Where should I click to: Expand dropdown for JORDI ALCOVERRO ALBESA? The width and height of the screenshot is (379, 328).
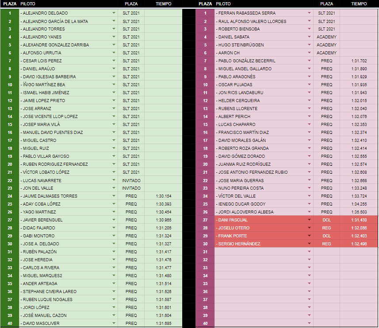[309, 212]
